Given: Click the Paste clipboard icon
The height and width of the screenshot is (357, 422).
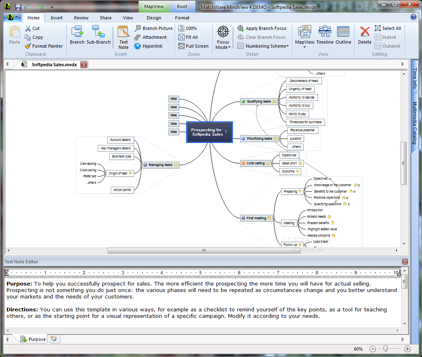Looking at the screenshot, I should pyautogui.click(x=15, y=32).
